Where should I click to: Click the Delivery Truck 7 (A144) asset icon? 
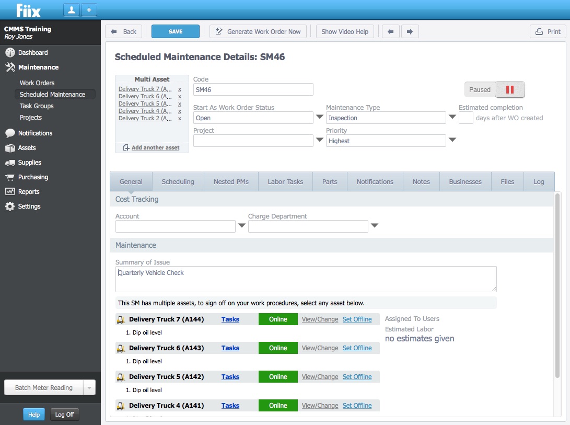coord(121,319)
